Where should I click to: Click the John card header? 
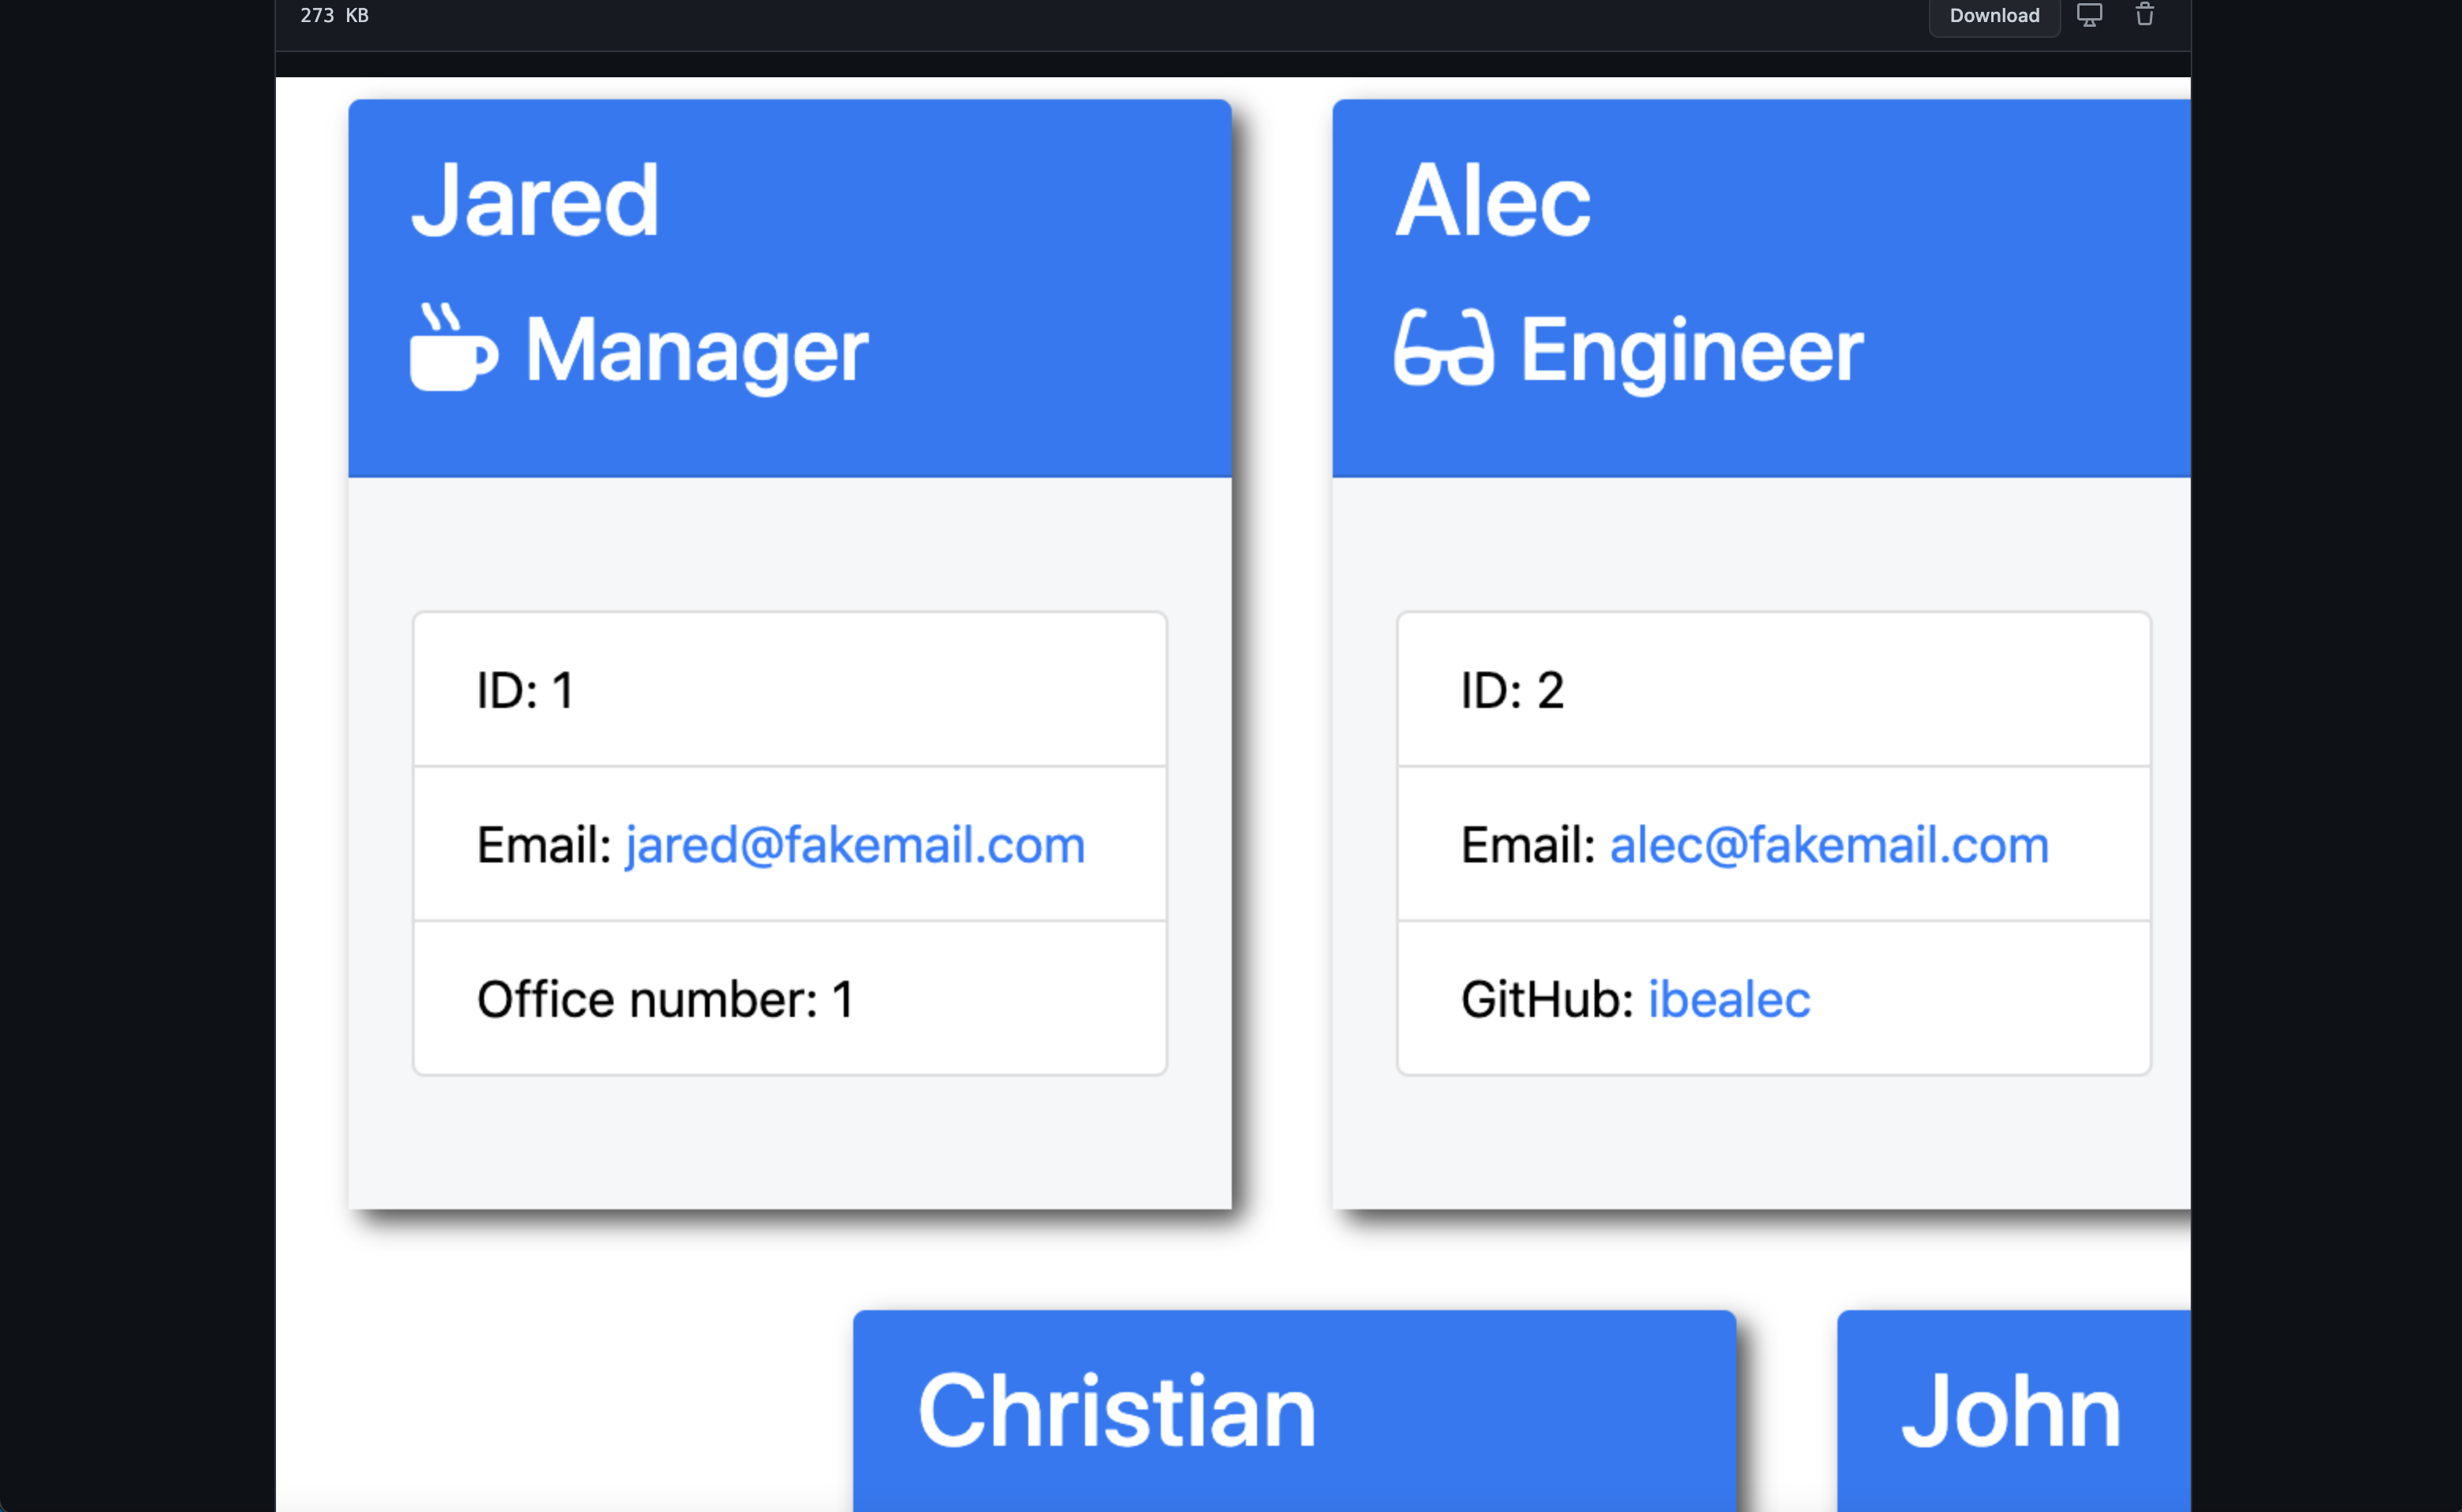2014,1411
